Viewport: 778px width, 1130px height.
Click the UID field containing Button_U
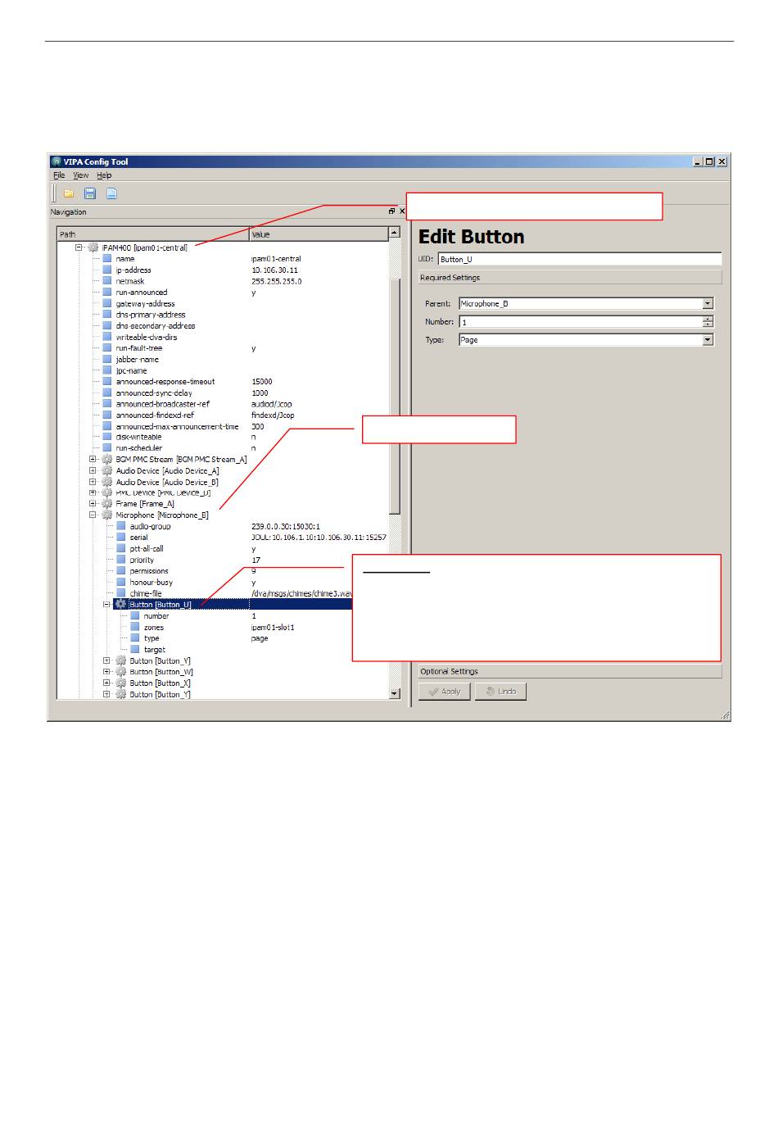coord(580,259)
